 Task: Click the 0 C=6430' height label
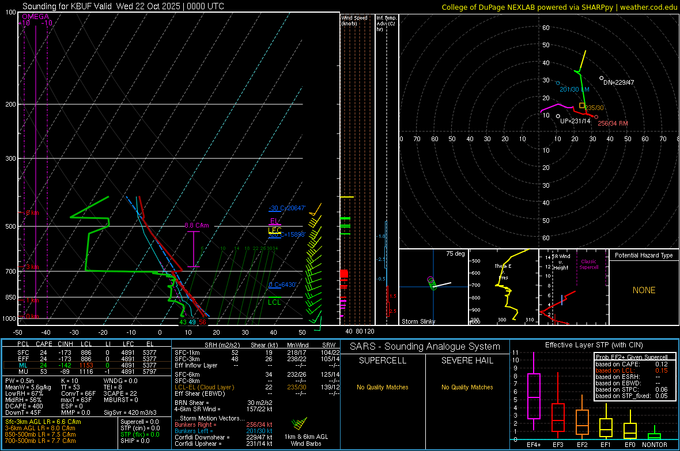click(x=282, y=285)
